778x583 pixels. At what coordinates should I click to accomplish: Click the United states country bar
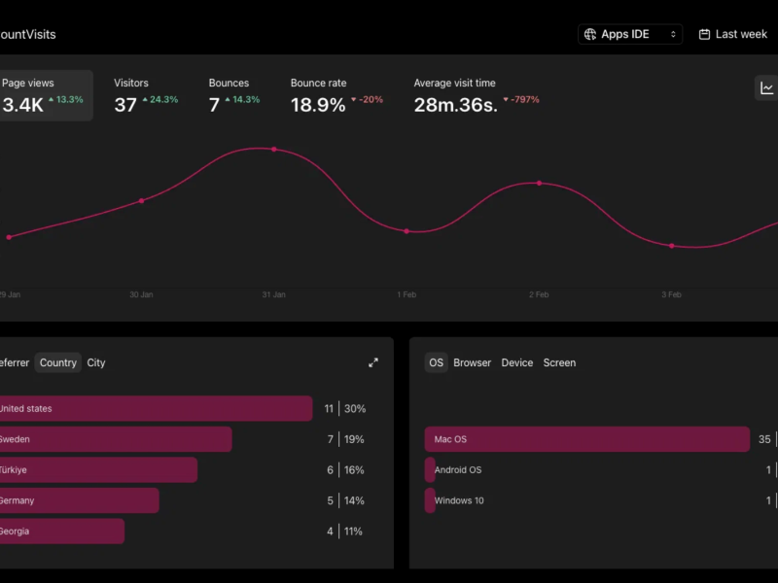point(156,408)
